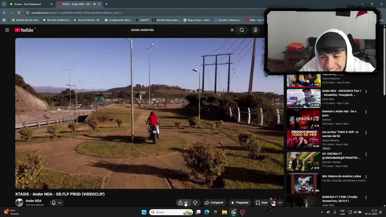
Task: Open The best ChatBot bookmark
Action: [x=56, y=20]
